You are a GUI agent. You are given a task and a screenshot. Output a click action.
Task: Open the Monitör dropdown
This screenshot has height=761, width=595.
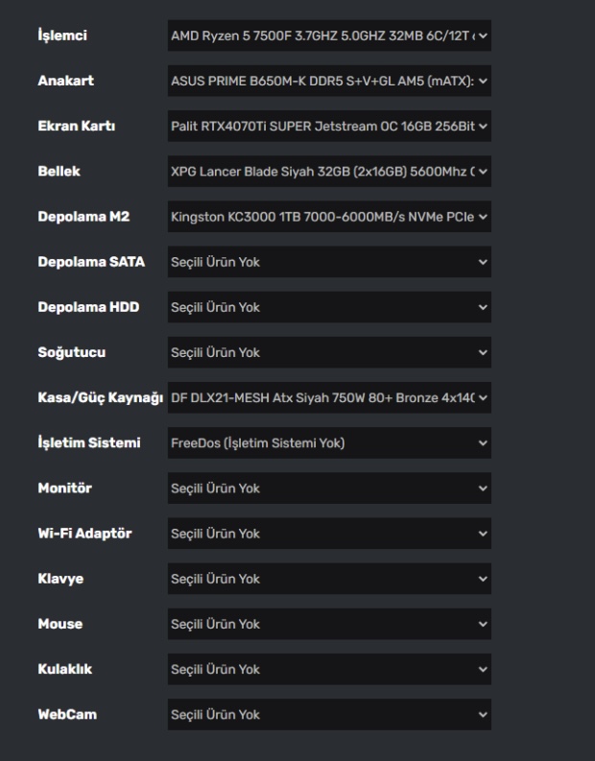click(x=328, y=488)
